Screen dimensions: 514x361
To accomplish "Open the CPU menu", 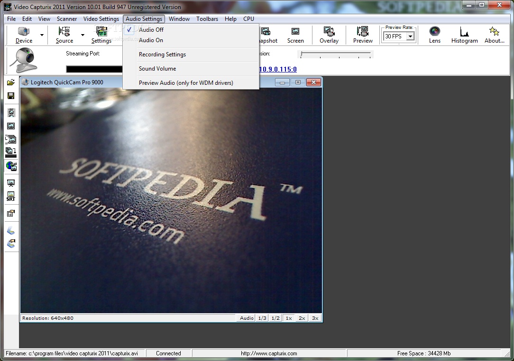I will point(248,18).
